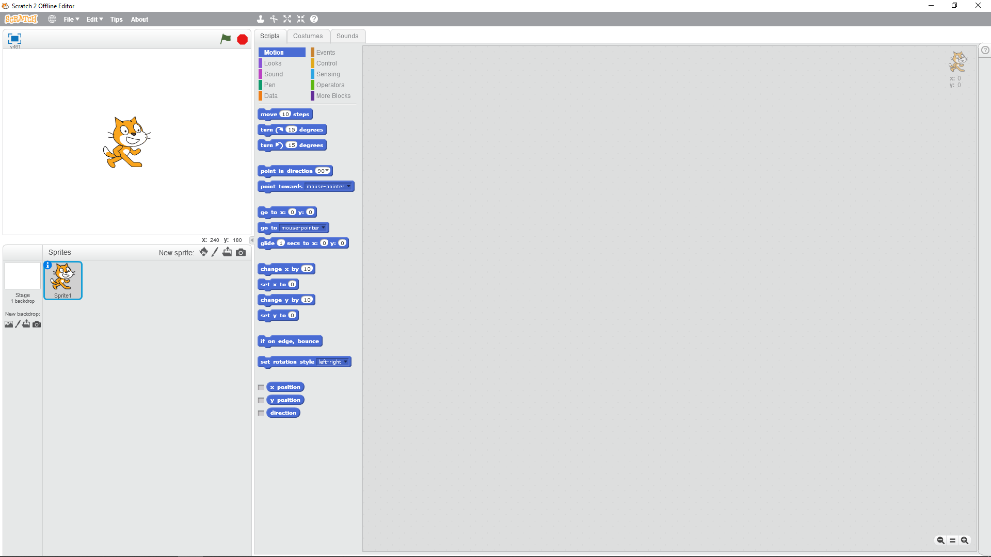Open the Scripts tab
Screen dimensions: 991x557
click(269, 36)
